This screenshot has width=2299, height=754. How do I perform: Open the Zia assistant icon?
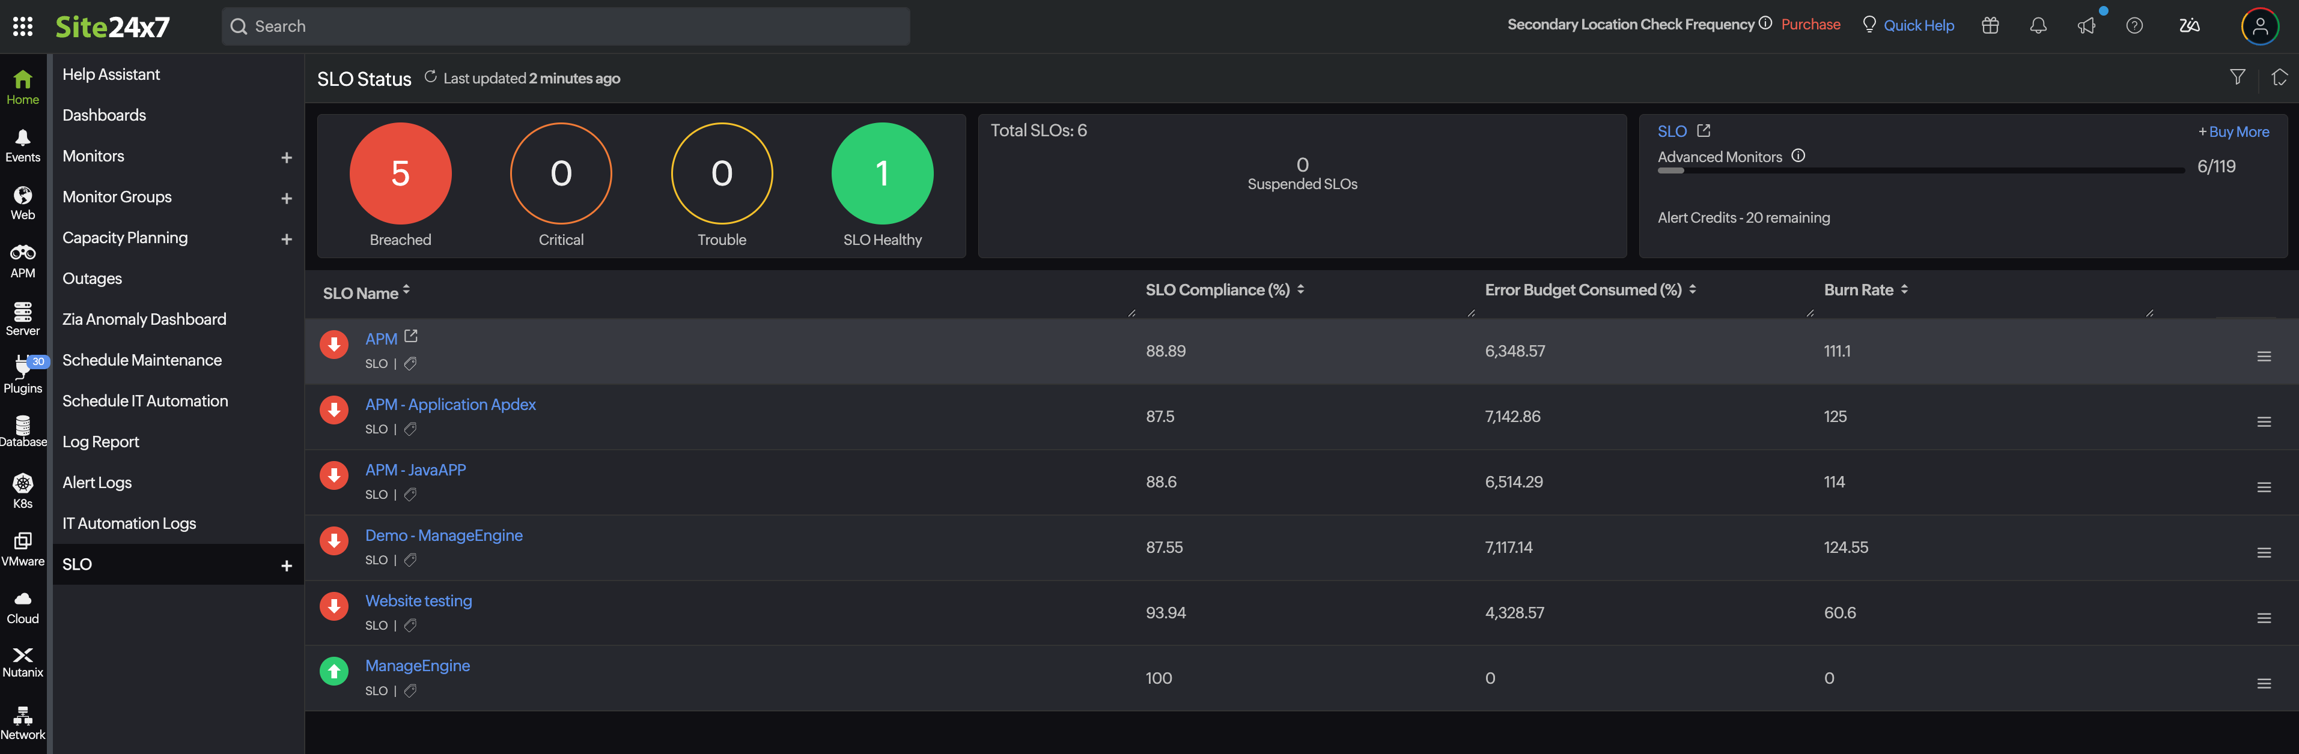coord(2189,26)
